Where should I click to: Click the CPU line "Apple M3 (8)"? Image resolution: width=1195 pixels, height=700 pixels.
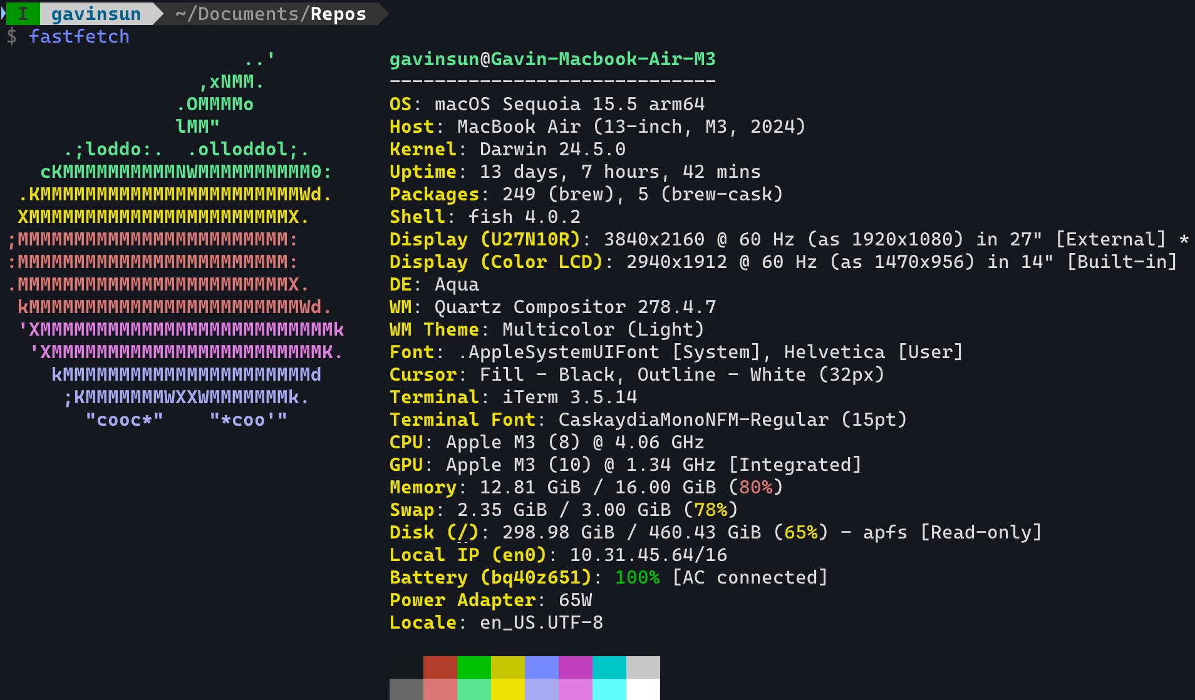click(x=547, y=442)
